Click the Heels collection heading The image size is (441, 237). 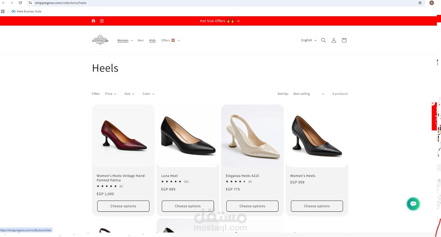[105, 68]
